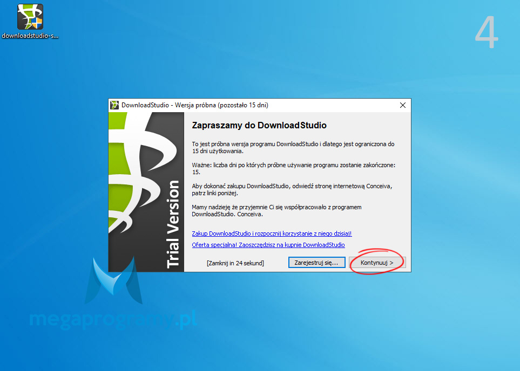Open the Zakup DownloadStudio purchase link
The image size is (520, 371).
(x=272, y=233)
